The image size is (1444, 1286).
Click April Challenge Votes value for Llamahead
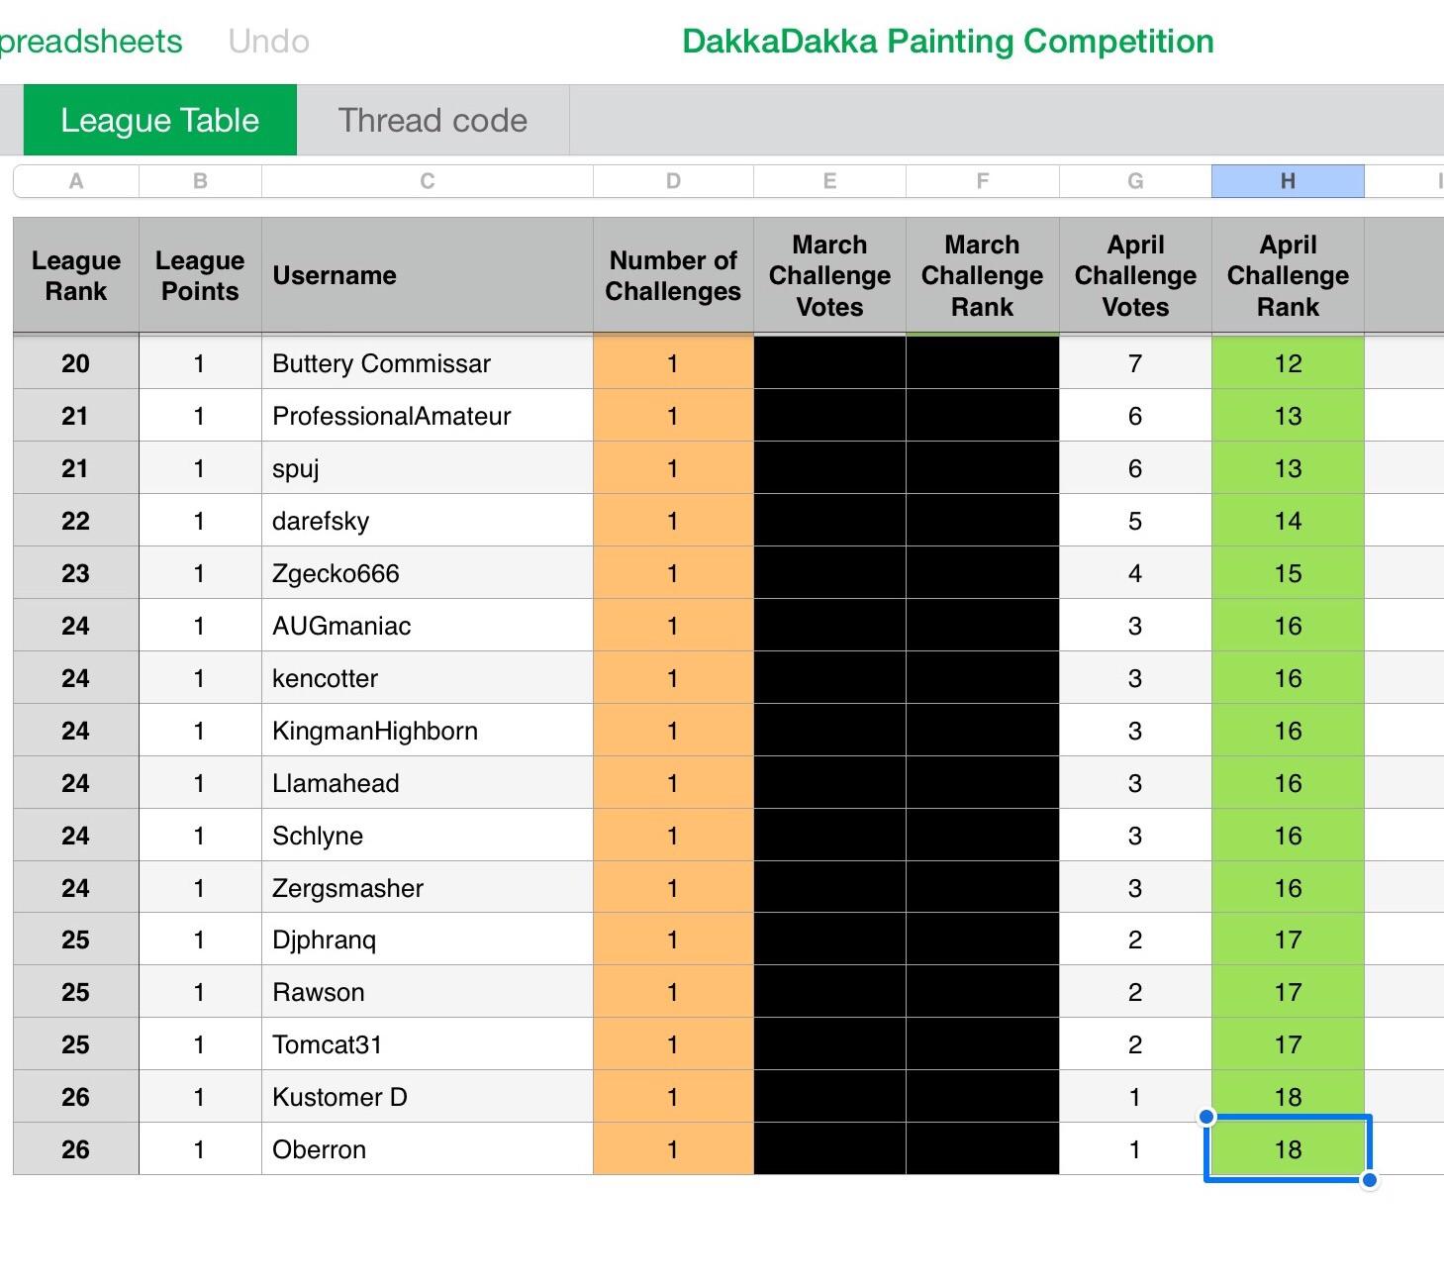point(1134,783)
